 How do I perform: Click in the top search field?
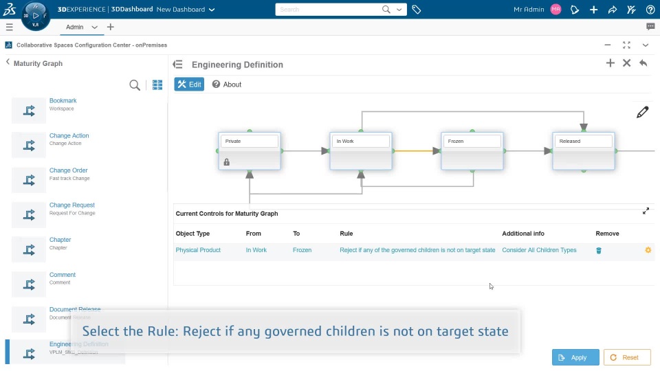click(x=329, y=9)
